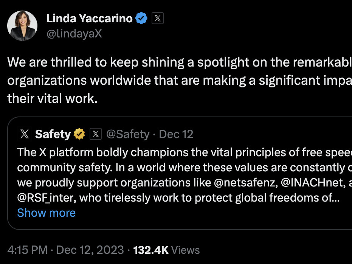Click the Dec 12 timestamp in the quoted tweet
Screen dimensions: 352x264
pyautogui.click(x=176, y=134)
